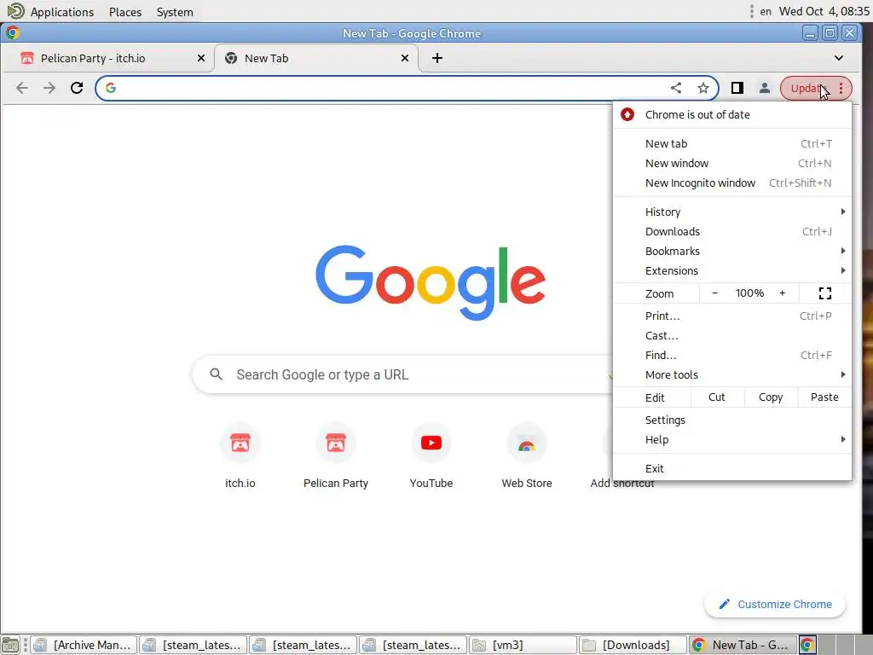This screenshot has width=873, height=655.
Task: Click Copy in the Edit row
Action: [x=771, y=397]
